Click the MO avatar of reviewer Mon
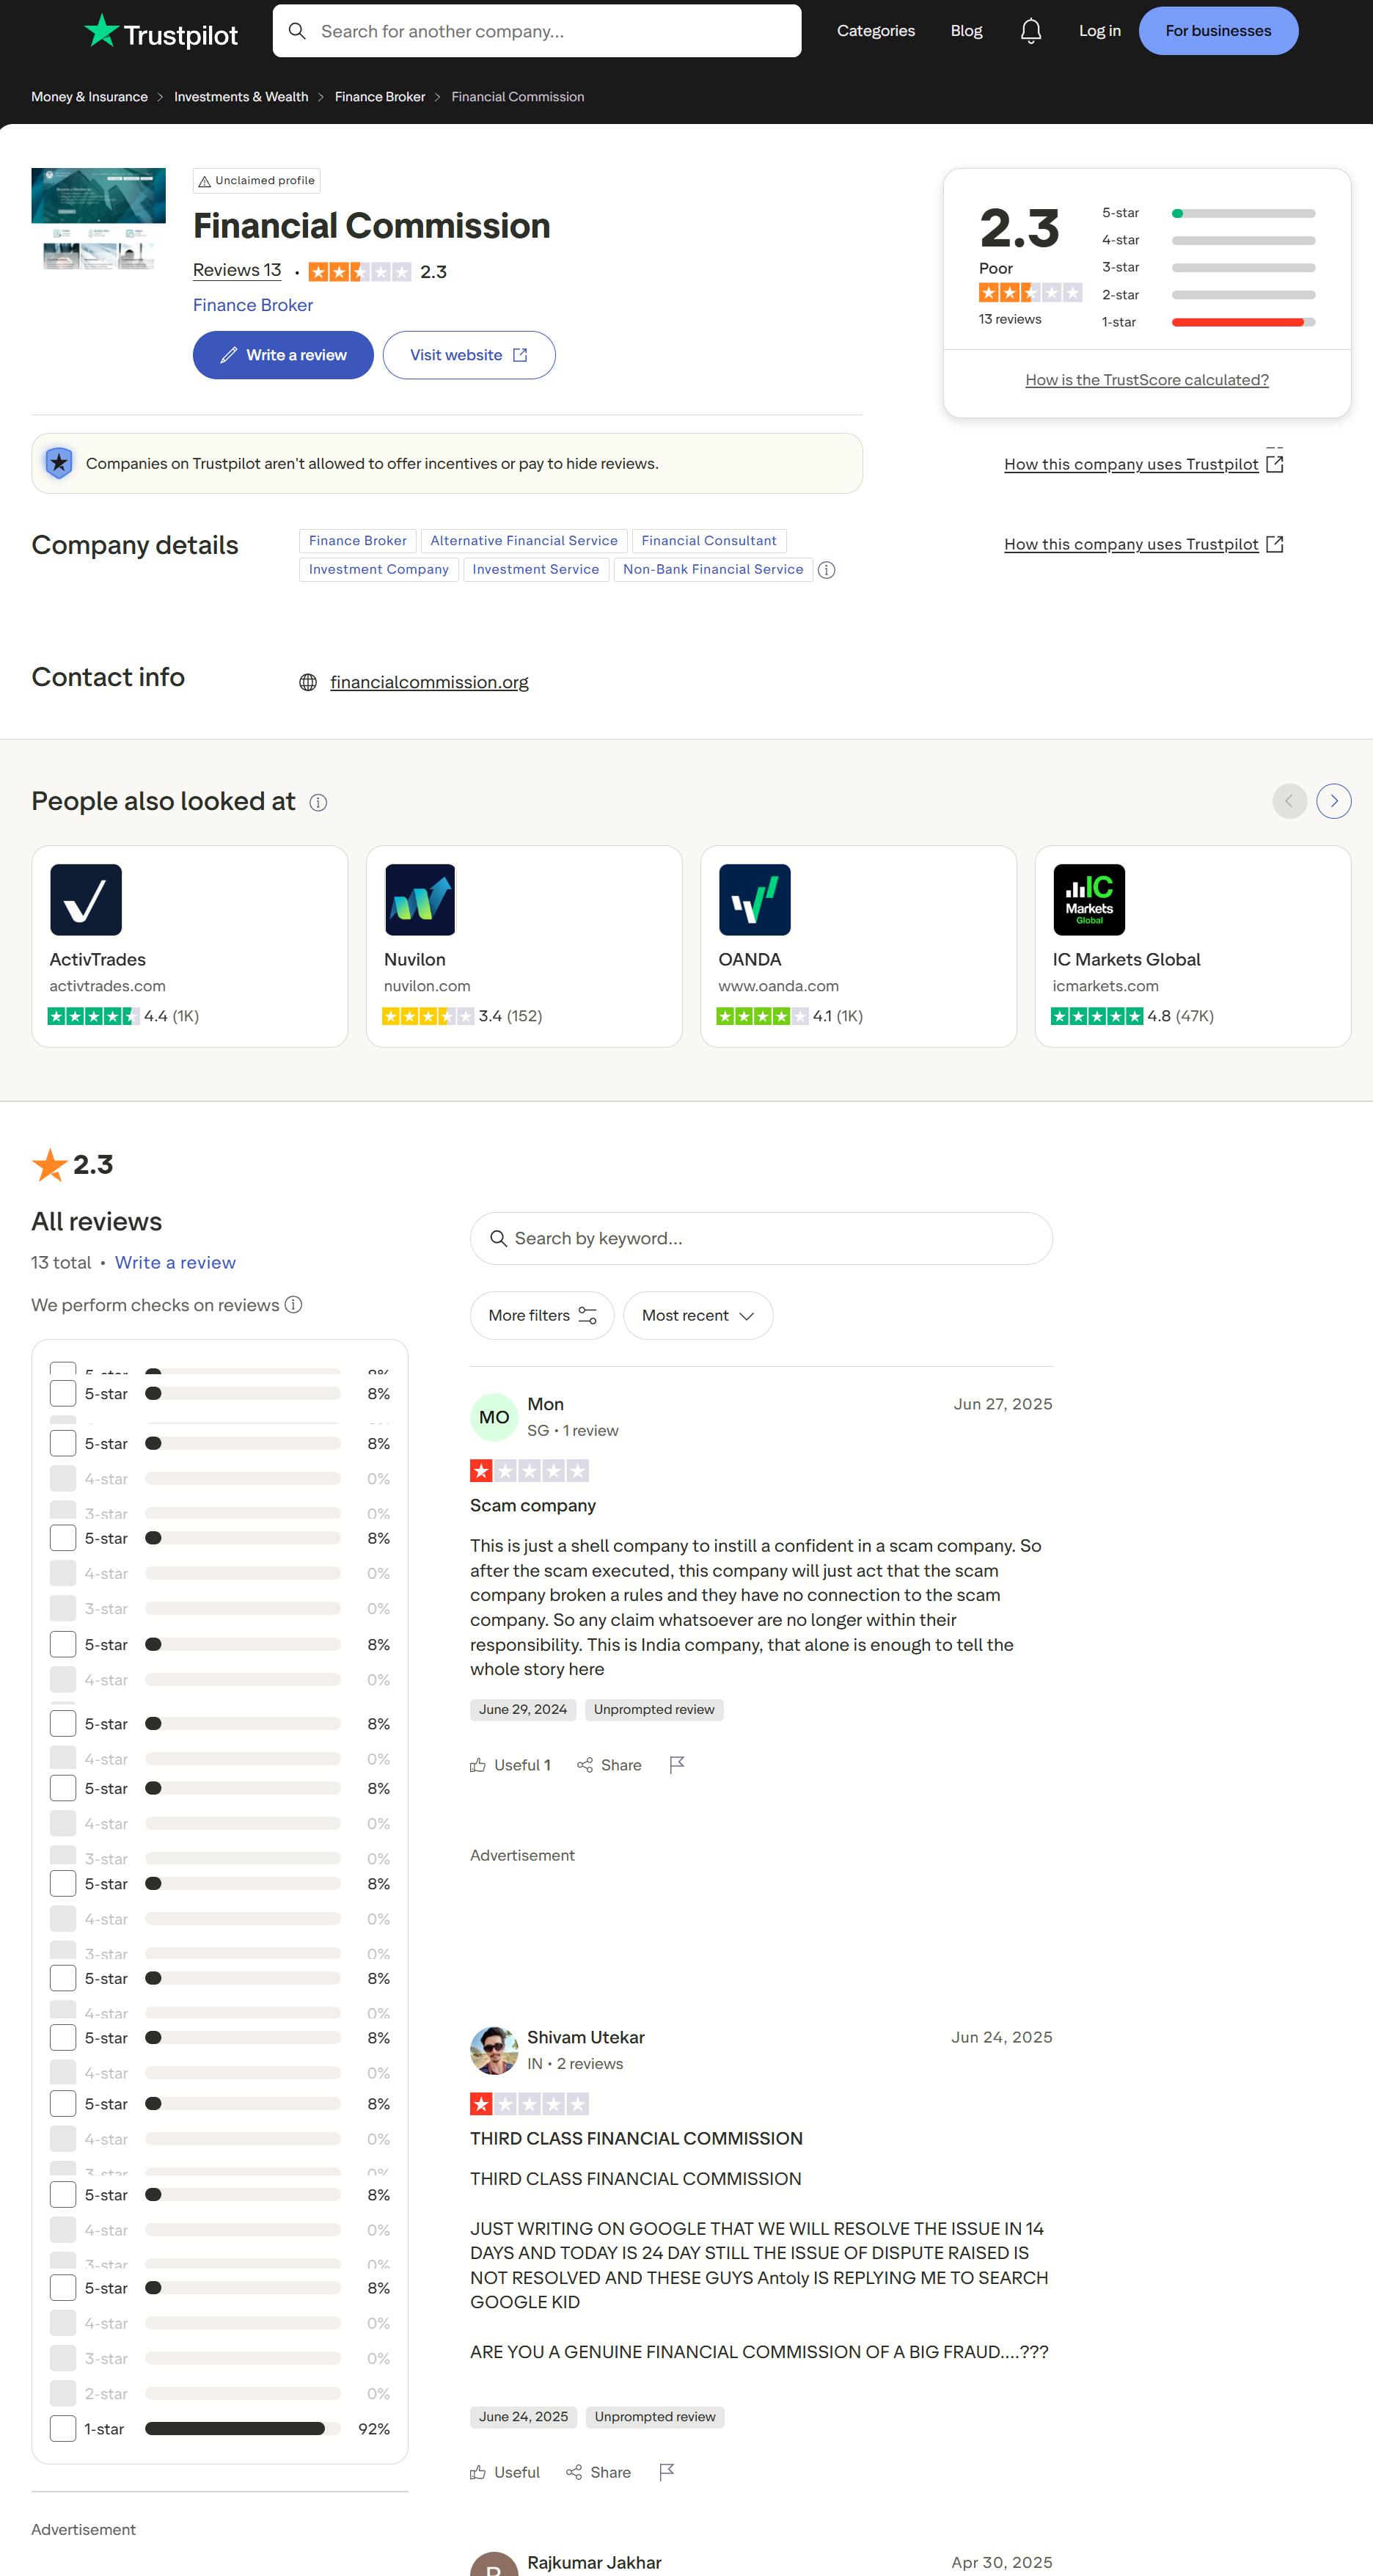The width and height of the screenshot is (1373, 2576). (494, 1417)
